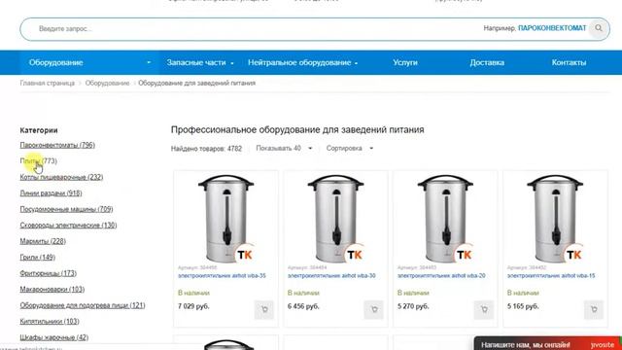
Task: Open Котлы пищеварочные (232) category
Action: pos(61,177)
